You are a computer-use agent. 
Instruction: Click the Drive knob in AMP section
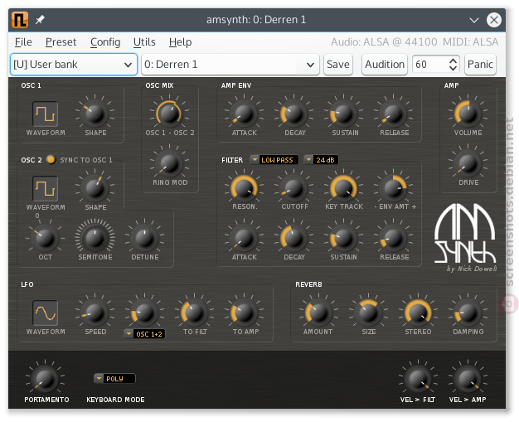pyautogui.click(x=468, y=164)
